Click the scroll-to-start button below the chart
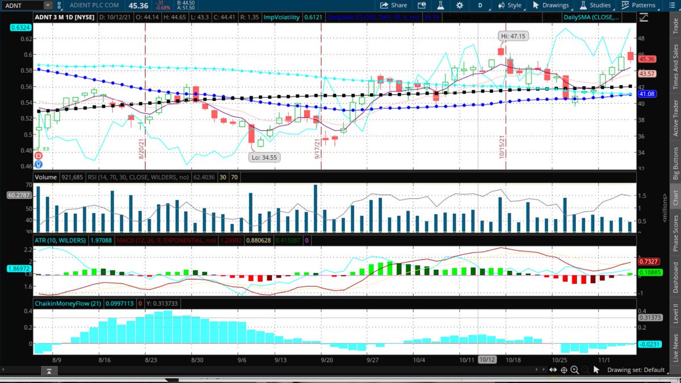The height and width of the screenshot is (383, 681). pyautogui.click(x=49, y=371)
